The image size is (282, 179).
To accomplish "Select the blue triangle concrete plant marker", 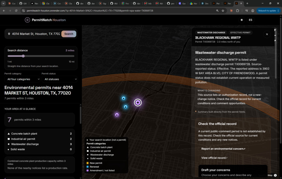I will [x=126, y=107].
